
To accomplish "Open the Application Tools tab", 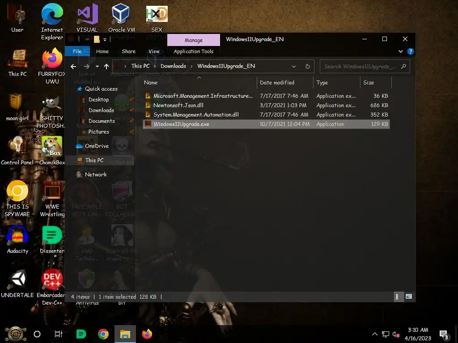I will tap(193, 51).
